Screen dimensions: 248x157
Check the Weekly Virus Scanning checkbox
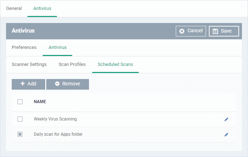pos(20,119)
